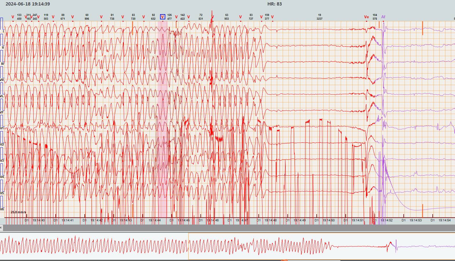Click the HR: 83 heart rate readout

tap(274, 4)
